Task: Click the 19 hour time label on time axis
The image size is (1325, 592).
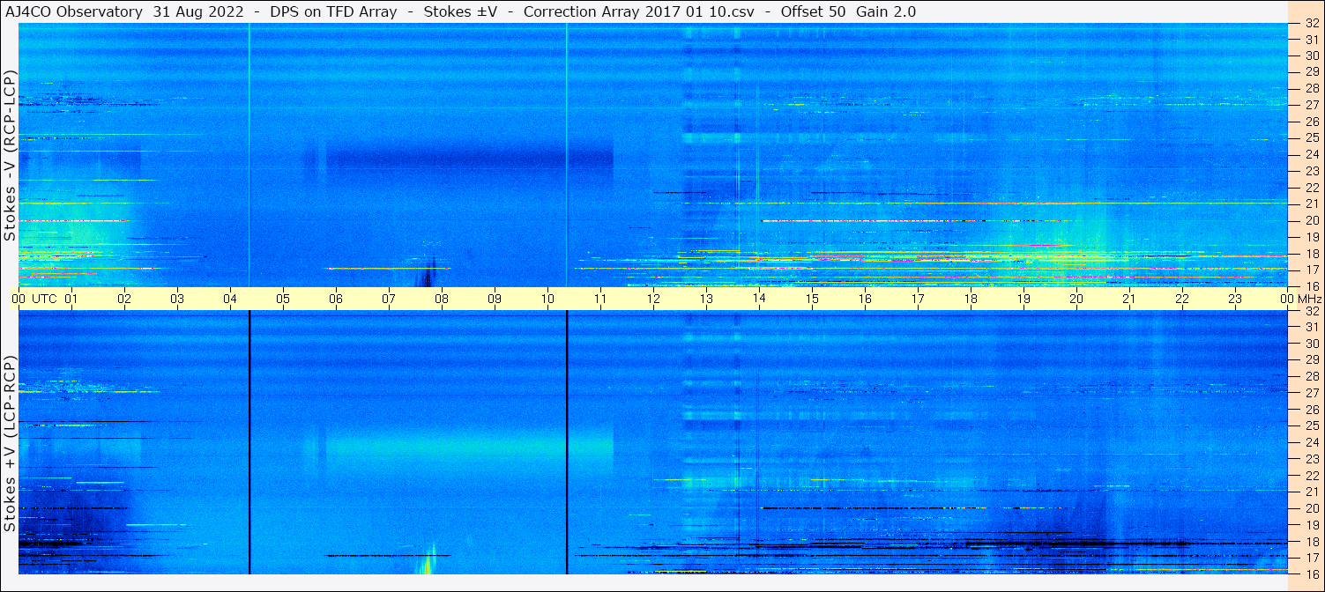Action: click(1023, 299)
